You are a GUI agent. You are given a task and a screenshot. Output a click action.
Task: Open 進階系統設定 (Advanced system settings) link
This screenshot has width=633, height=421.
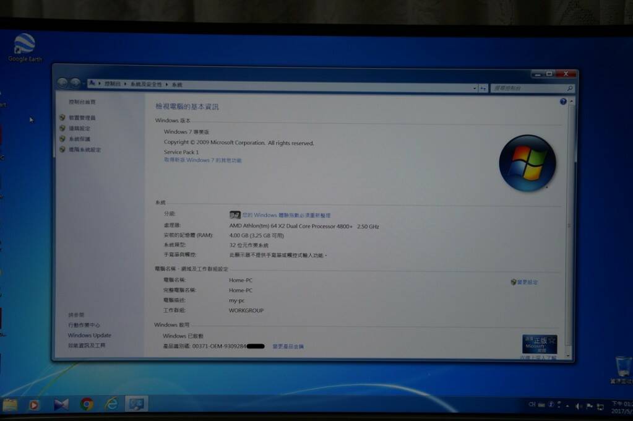pos(85,150)
